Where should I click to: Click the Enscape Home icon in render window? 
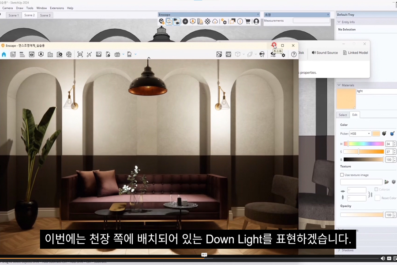4,54
